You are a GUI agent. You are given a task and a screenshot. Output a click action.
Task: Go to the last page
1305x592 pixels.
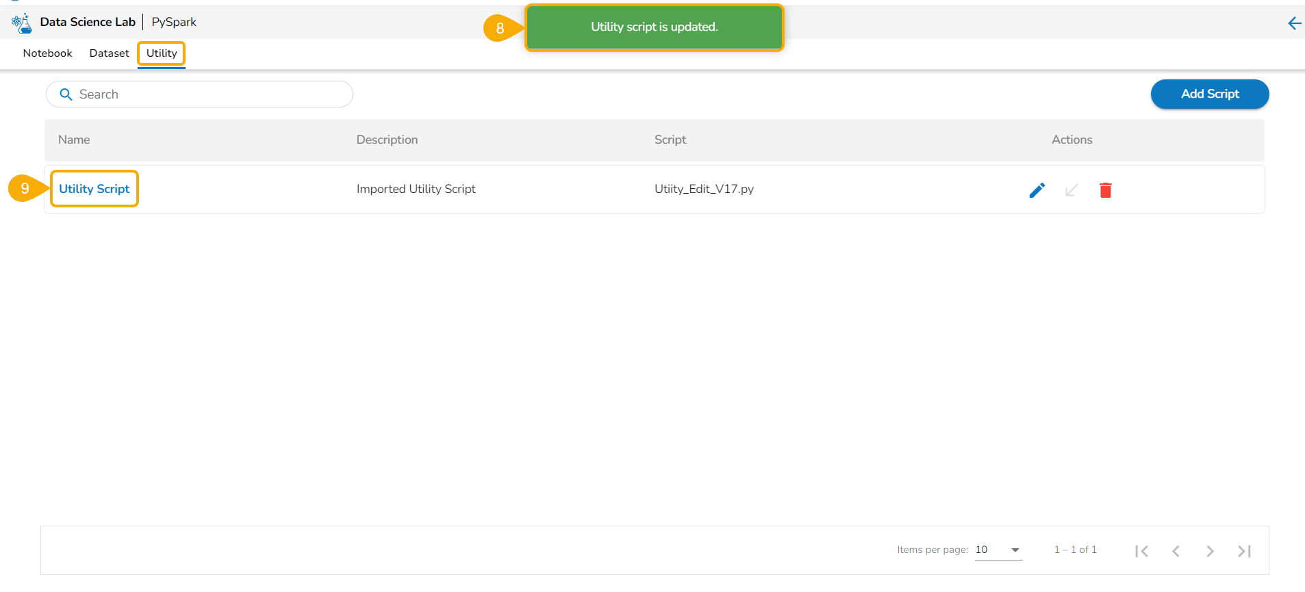tap(1245, 551)
